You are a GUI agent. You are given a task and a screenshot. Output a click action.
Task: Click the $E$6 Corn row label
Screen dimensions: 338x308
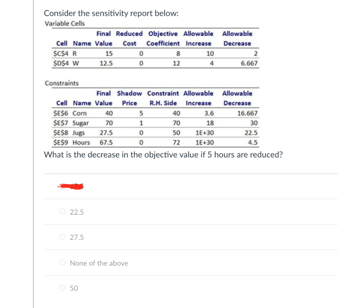click(x=71, y=113)
